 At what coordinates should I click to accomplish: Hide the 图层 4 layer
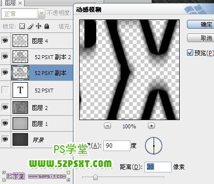[5, 40]
